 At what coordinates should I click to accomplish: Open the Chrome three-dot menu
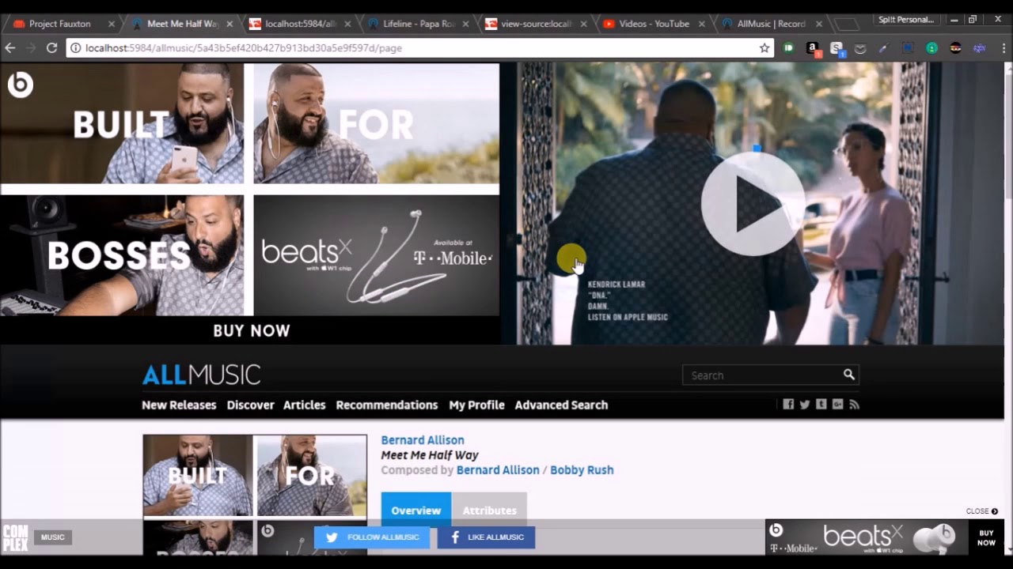pyautogui.click(x=1002, y=48)
